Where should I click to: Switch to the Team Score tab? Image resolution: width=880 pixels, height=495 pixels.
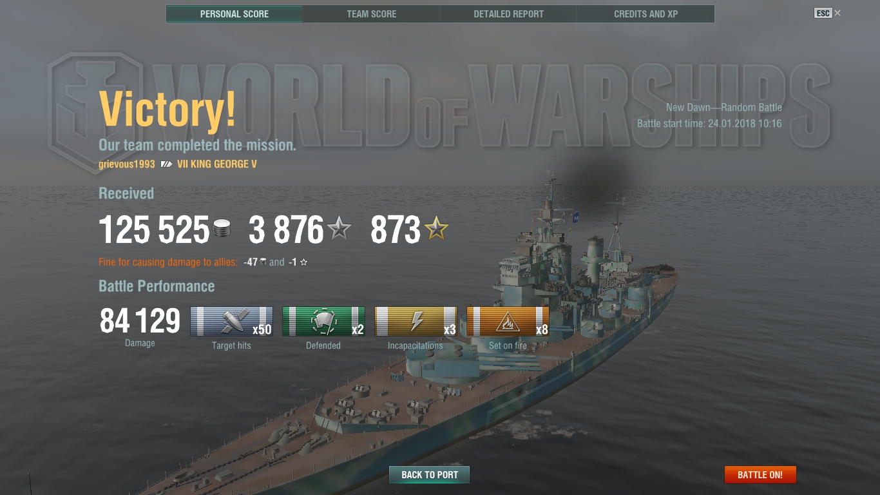[372, 14]
